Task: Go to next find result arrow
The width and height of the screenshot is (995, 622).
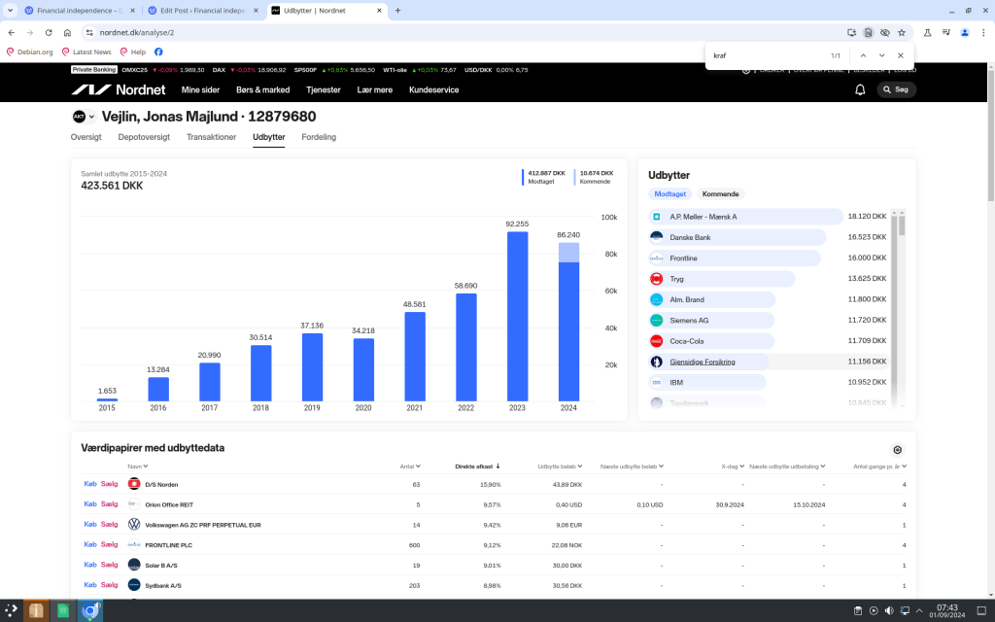Action: [x=881, y=55]
